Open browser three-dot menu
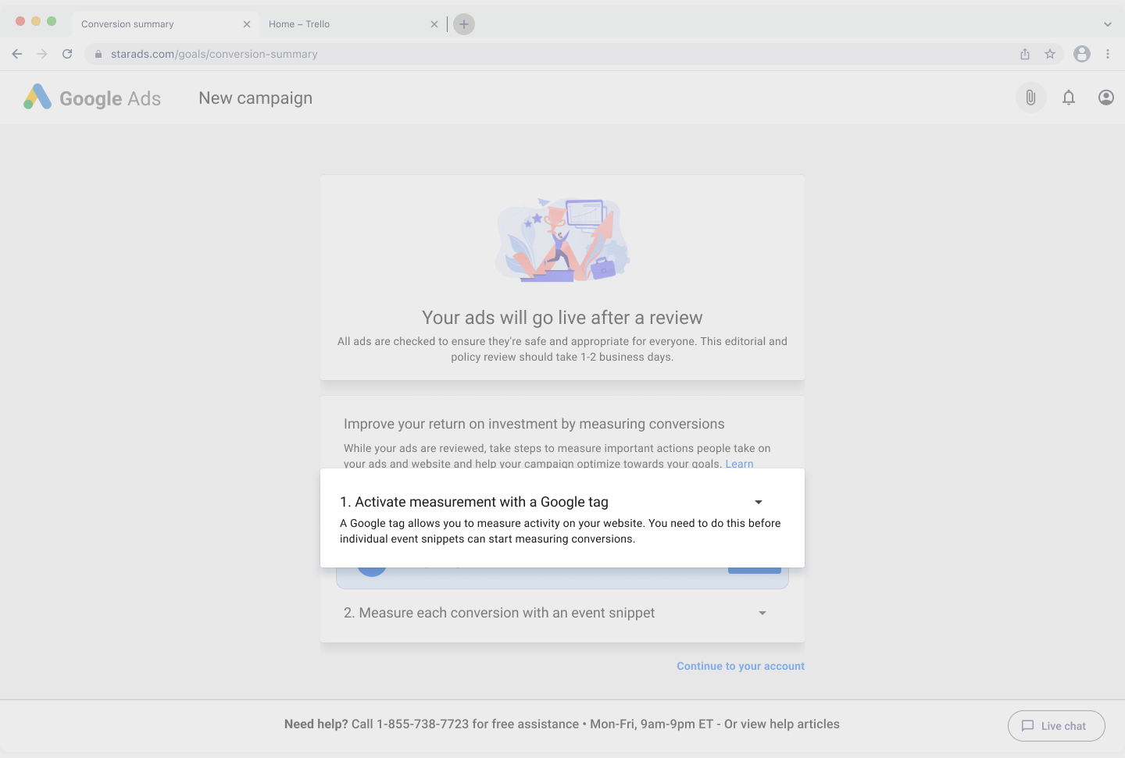This screenshot has width=1125, height=758. point(1108,54)
